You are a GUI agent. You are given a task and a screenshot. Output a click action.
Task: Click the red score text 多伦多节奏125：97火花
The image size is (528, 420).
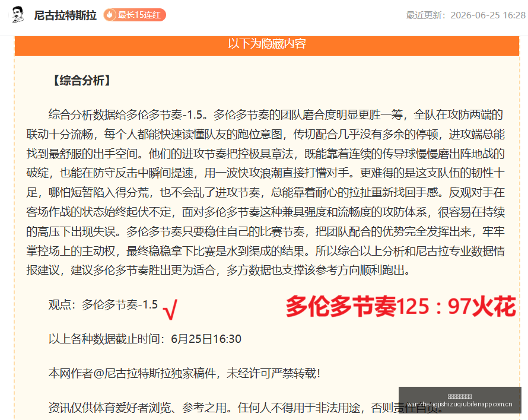point(400,306)
